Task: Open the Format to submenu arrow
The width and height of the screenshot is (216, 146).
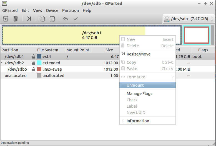Action: [173, 77]
